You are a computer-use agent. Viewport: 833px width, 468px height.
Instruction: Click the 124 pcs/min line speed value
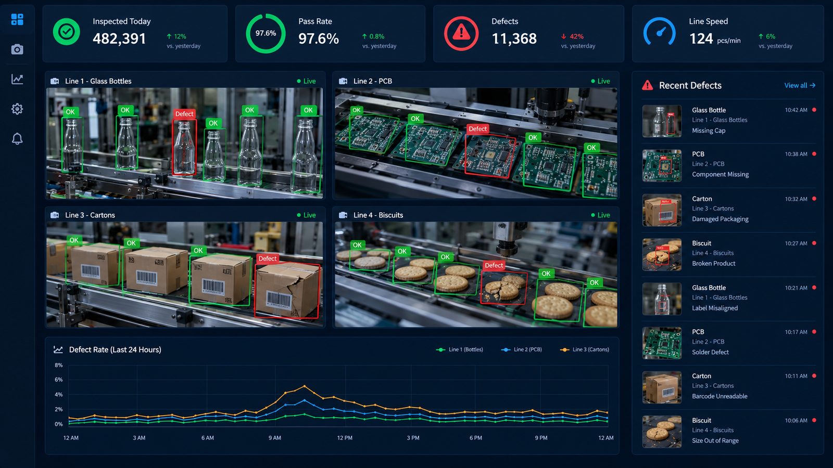pos(715,39)
